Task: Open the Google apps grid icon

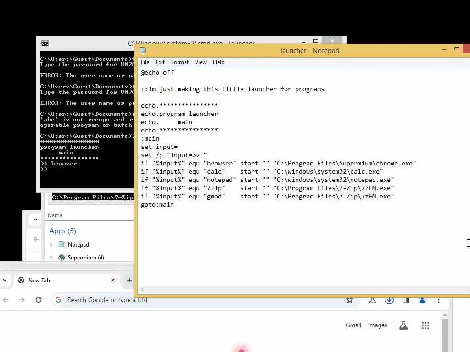Action: click(425, 325)
